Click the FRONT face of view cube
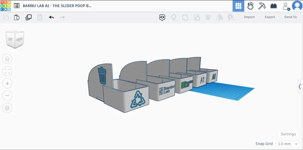Screen dimensions: 303x150 (20, 40)
